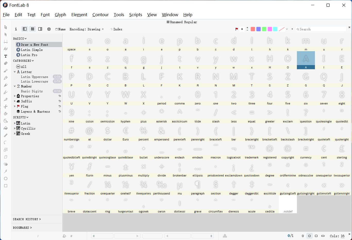
Task: Select the Rectangle tool
Action: (6, 186)
